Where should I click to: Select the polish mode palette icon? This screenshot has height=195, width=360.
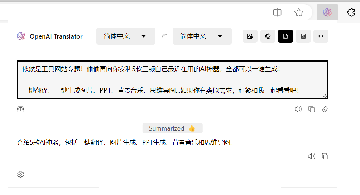[268, 36]
